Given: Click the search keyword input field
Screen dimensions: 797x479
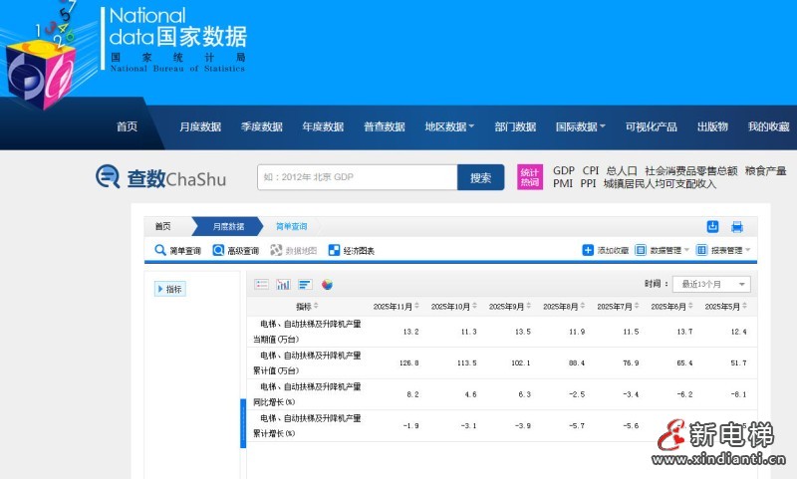Looking at the screenshot, I should tap(357, 177).
